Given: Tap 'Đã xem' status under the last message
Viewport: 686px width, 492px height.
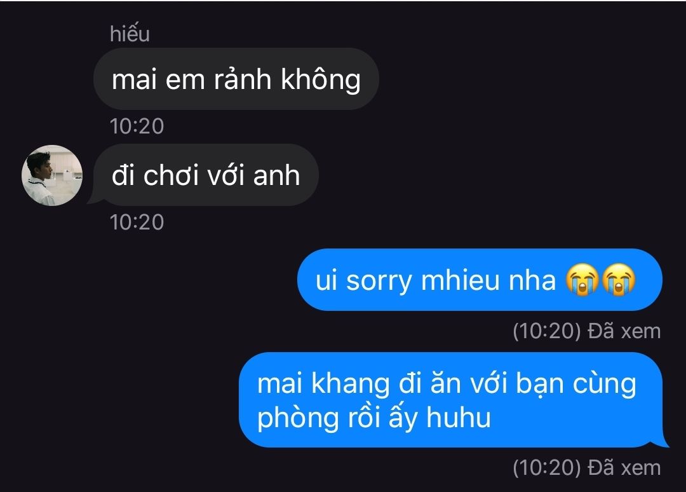Looking at the screenshot, I should [x=624, y=468].
